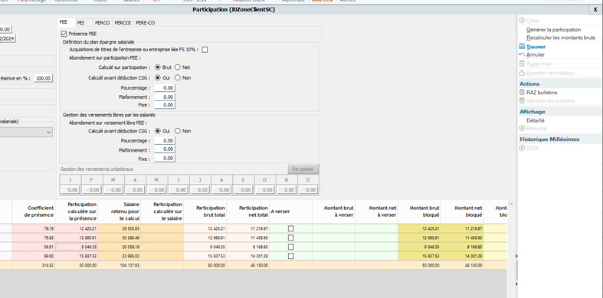
Task: Click Salaire retenu pour le calcul header
Action: 120,211
